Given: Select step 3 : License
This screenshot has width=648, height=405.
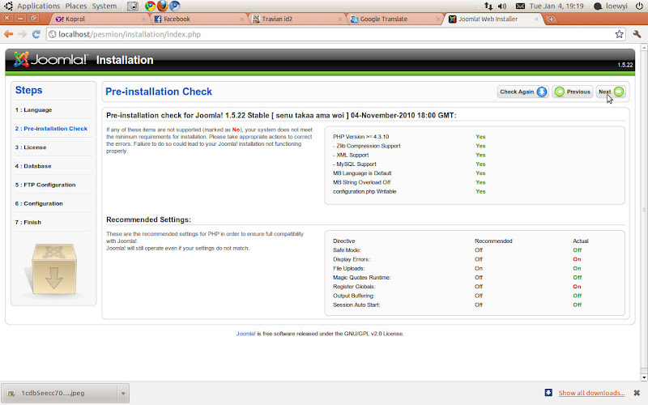Looking at the screenshot, I should point(31,147).
